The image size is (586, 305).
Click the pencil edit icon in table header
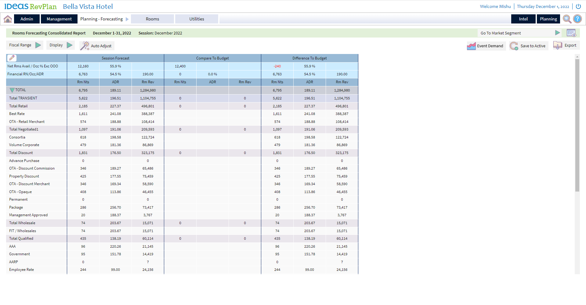click(12, 58)
